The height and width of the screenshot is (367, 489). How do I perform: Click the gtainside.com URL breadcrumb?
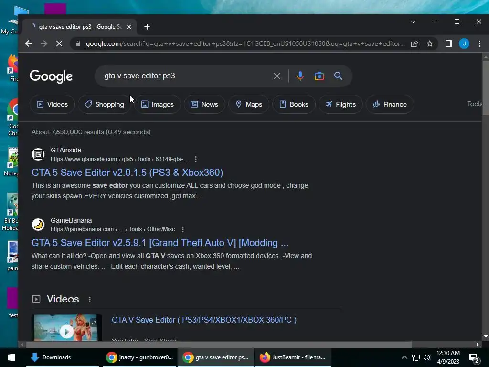[x=119, y=159]
